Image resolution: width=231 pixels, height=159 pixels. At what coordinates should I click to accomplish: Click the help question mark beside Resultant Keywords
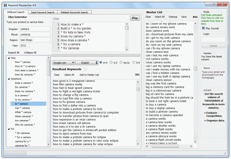coord(85,69)
